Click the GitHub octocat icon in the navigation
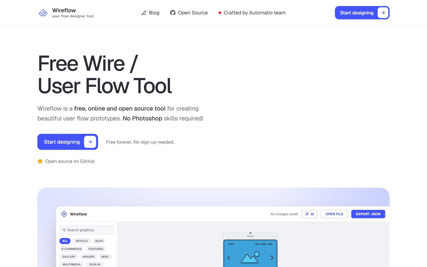Screen dimensions: 427x267 (173, 13)
